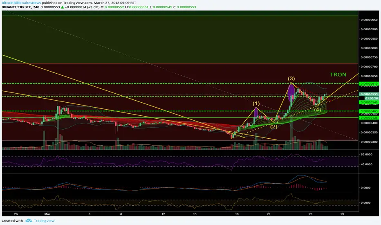Select the wave (4) label on chart
381x225 pixels.
(317, 110)
